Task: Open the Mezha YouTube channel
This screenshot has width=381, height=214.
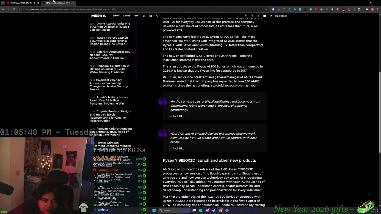Action: click(x=265, y=16)
